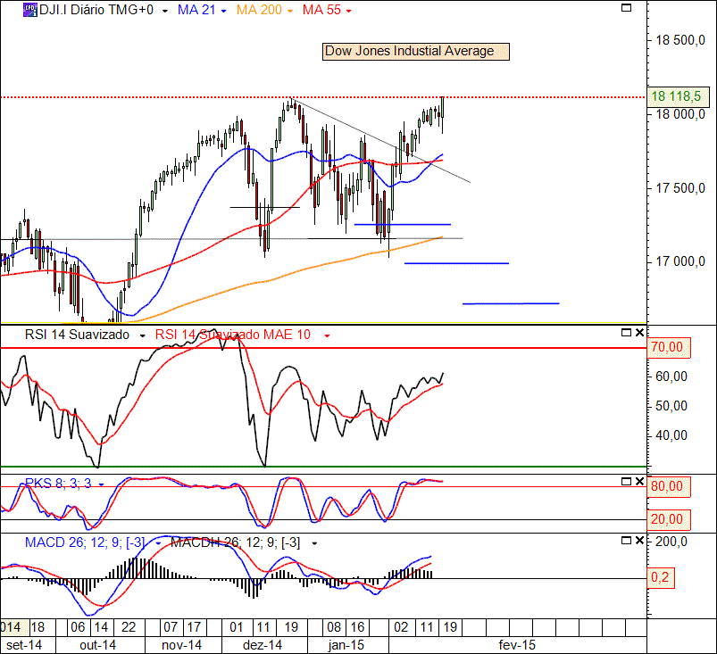Select the jan-15 month on the timeline
The height and width of the screenshot is (654, 717).
pos(346,645)
